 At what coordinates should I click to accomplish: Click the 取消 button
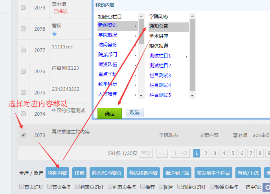[x=134, y=113]
